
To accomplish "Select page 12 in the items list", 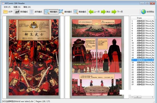I will tap(143, 48).
